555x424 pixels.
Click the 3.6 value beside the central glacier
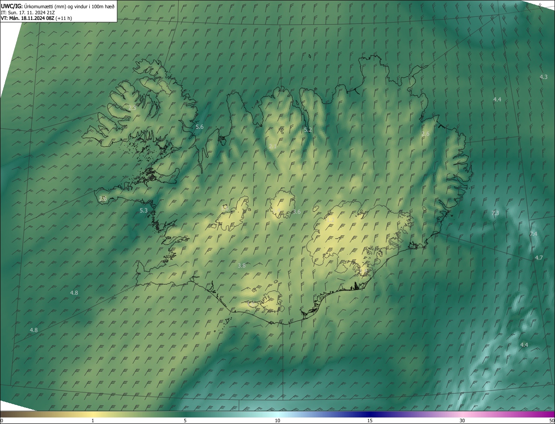click(297, 212)
